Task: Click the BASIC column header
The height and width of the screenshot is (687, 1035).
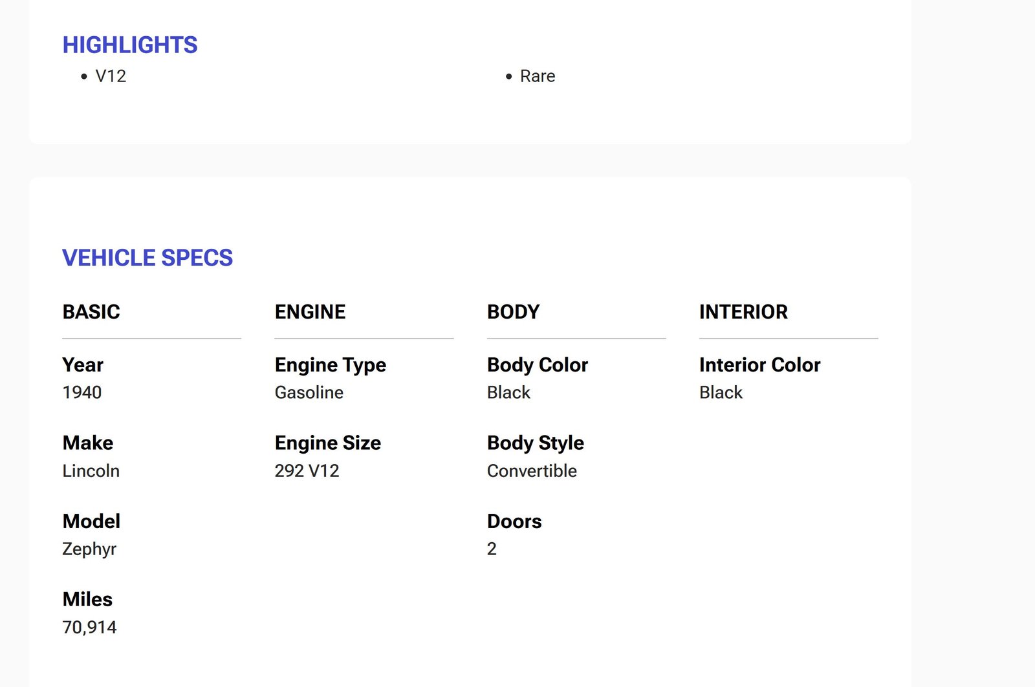Action: click(x=91, y=312)
